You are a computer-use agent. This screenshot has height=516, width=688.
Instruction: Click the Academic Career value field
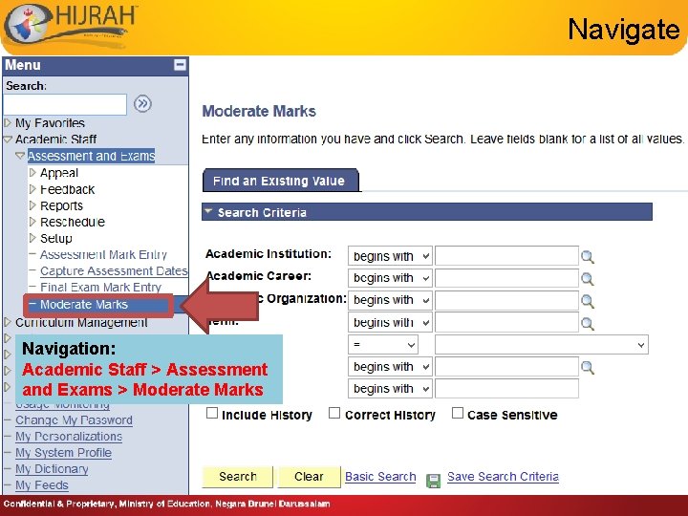[506, 278]
